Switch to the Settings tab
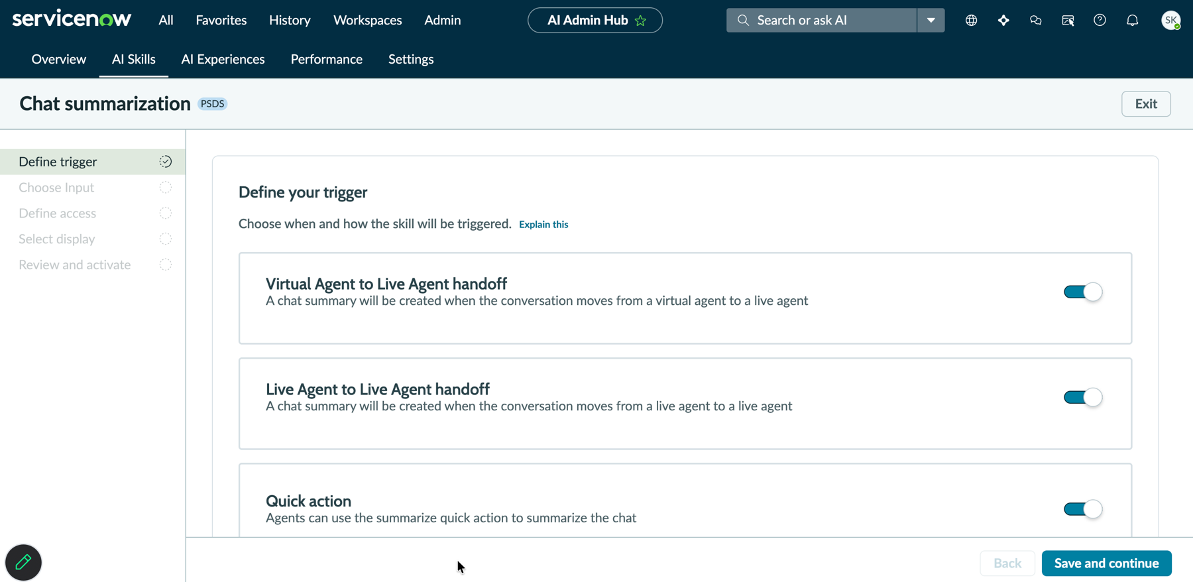Image resolution: width=1193 pixels, height=582 pixels. pyautogui.click(x=411, y=59)
